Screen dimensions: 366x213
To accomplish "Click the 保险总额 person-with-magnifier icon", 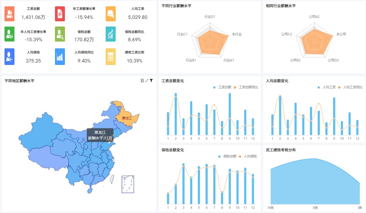I will (59, 34).
